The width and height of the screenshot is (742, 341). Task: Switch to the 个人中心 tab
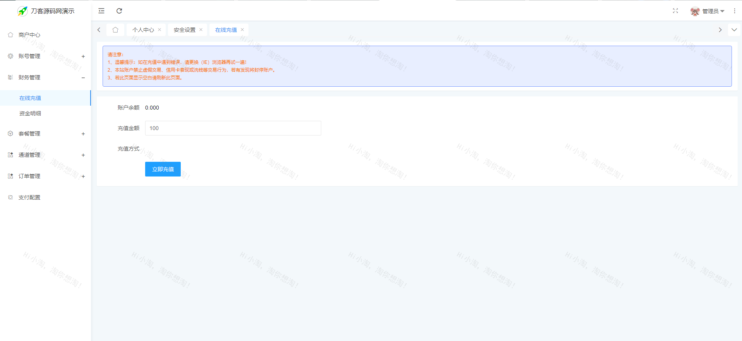143,30
